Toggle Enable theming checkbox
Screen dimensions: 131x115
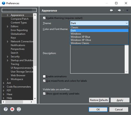pos(44,18)
